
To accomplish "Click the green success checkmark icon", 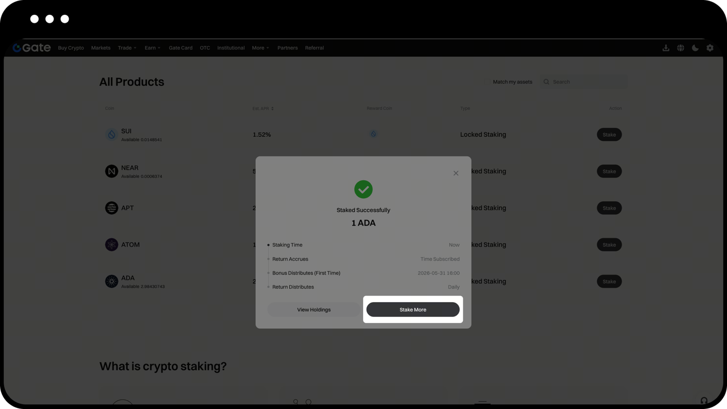I will pyautogui.click(x=363, y=189).
